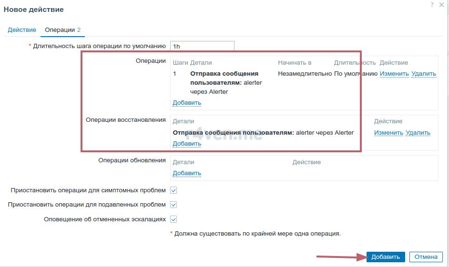Click the Длительность шага операции label
Screen dimensions: 449x267
click(x=99, y=47)
